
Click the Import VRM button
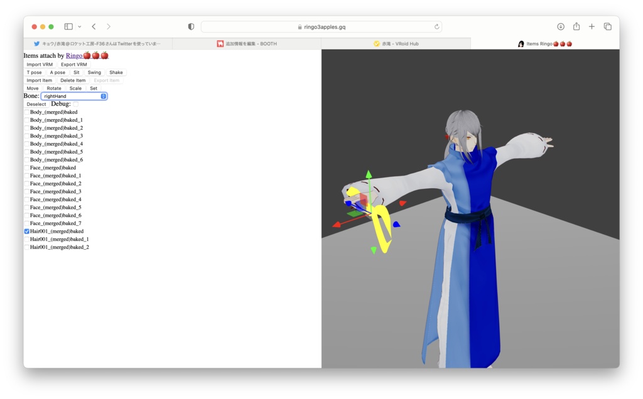point(40,65)
